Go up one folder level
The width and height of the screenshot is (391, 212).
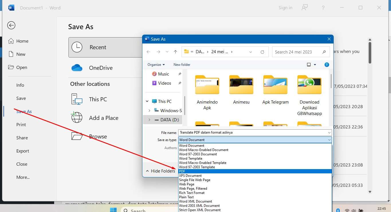(x=175, y=52)
